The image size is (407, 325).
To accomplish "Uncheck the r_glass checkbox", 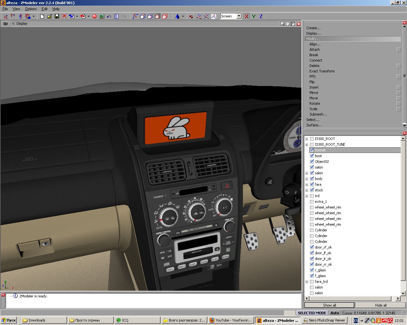I will [x=312, y=270].
